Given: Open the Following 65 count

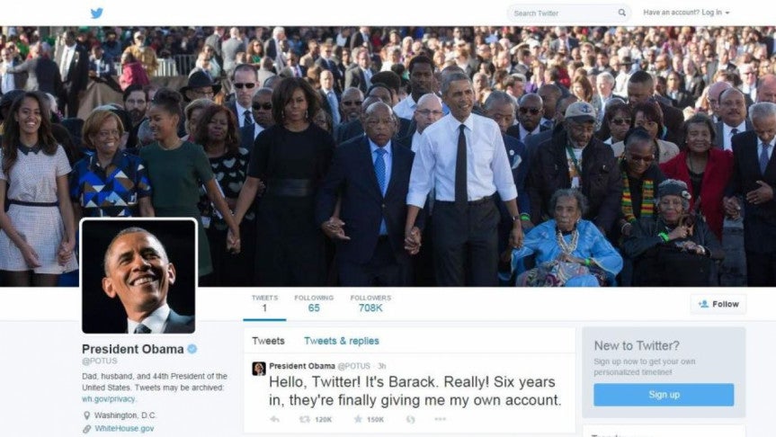Looking at the screenshot, I should [314, 303].
